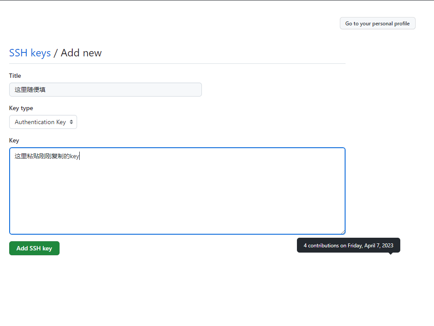Open the Authentication Key type dropdown
Viewport: 434px width, 326px height.
pyautogui.click(x=43, y=122)
